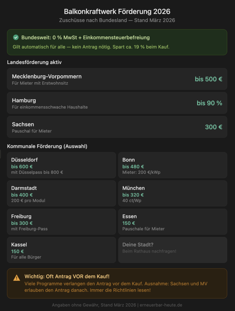The image size is (235, 311).
Task: Click the München funding card
Action: pyautogui.click(x=173, y=193)
